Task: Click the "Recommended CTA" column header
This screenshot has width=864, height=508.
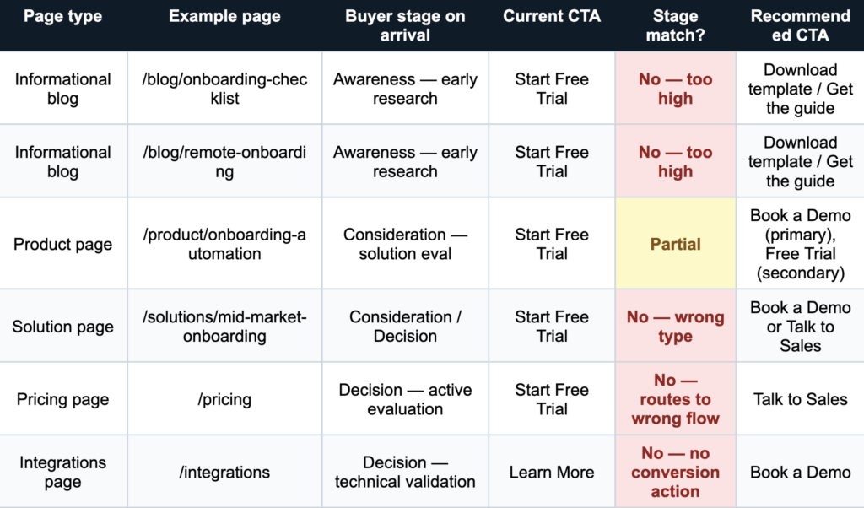Action: 800,25
